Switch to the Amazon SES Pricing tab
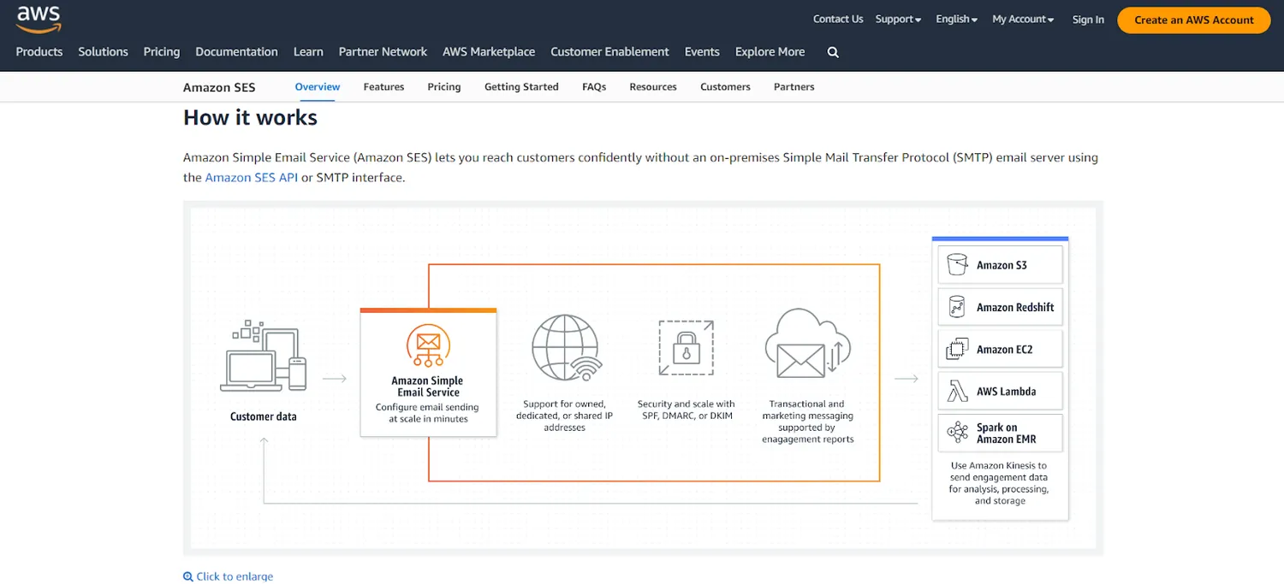Screen dimensions: 1284x584 444,86
